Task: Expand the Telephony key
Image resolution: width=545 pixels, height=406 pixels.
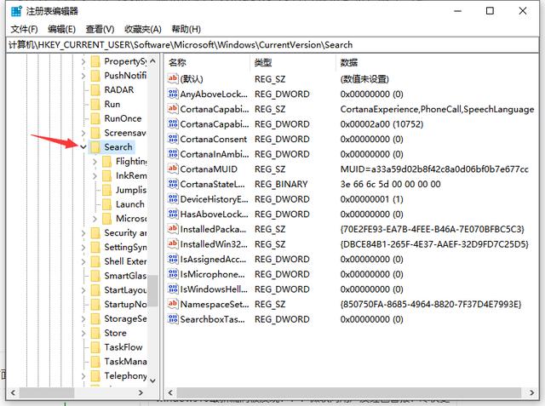Action: [x=83, y=376]
